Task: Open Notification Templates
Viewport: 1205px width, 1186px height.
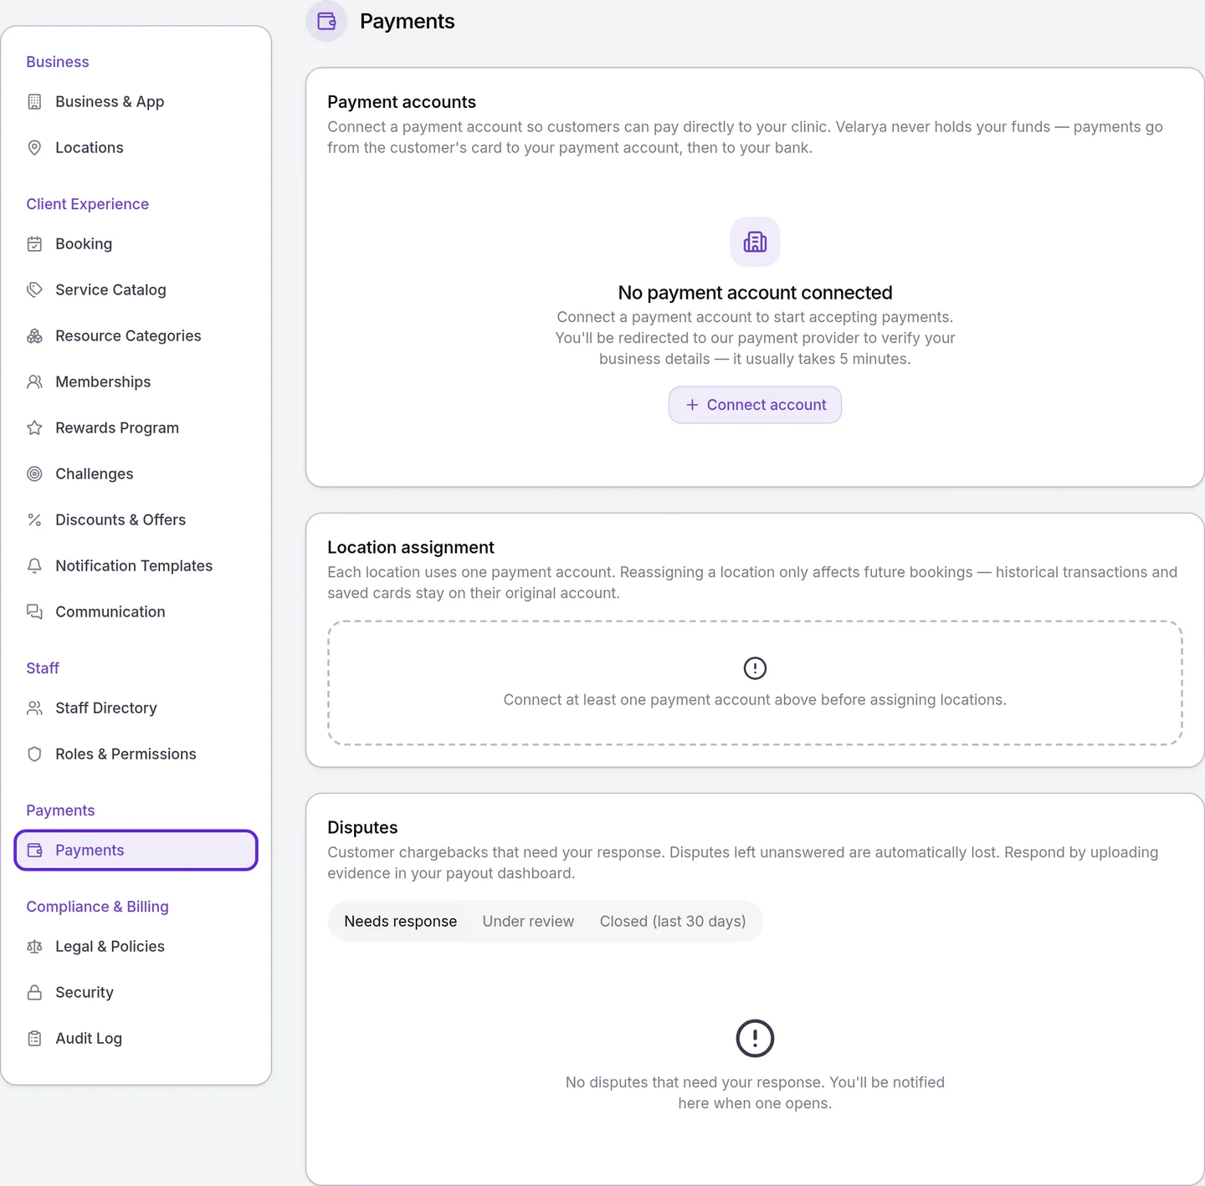Action: click(x=136, y=566)
